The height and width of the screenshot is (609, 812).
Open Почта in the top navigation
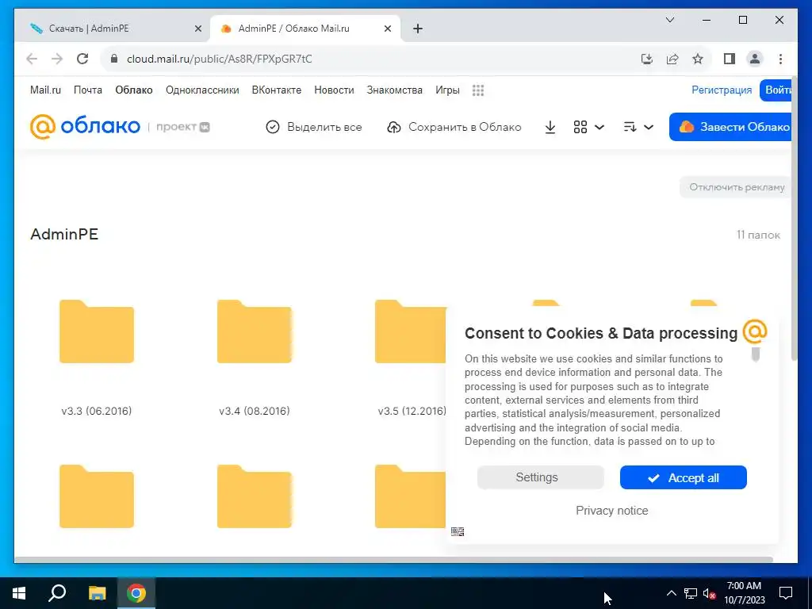pos(88,90)
